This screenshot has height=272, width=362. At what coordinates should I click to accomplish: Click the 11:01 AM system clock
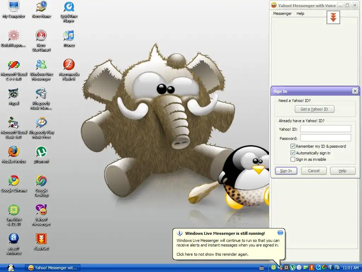click(351, 268)
